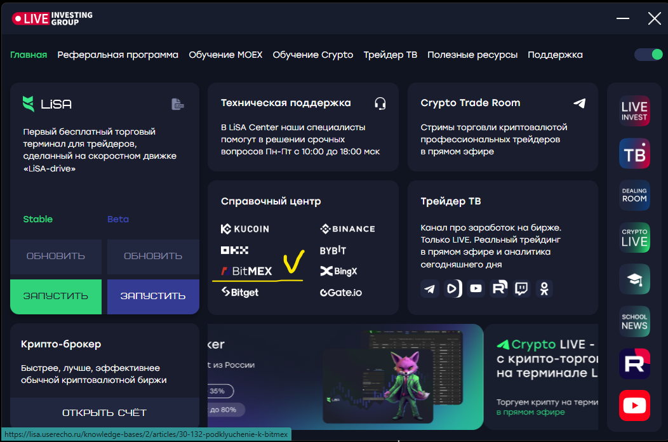668x442 pixels.
Task: Click the Crypto Trade Room heading
Action: pos(471,103)
